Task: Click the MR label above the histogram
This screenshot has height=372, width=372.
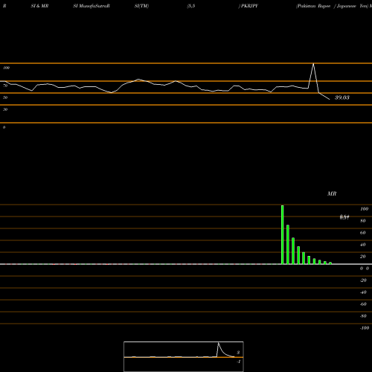Action: tap(332, 193)
